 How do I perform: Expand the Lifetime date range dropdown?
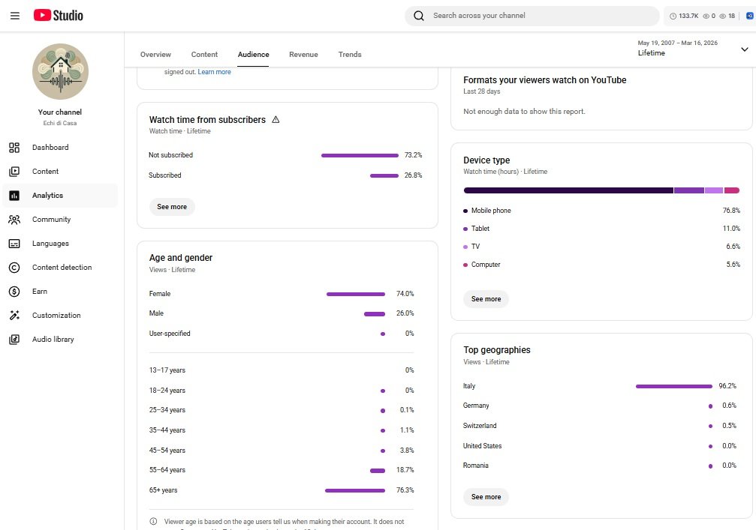pos(744,49)
